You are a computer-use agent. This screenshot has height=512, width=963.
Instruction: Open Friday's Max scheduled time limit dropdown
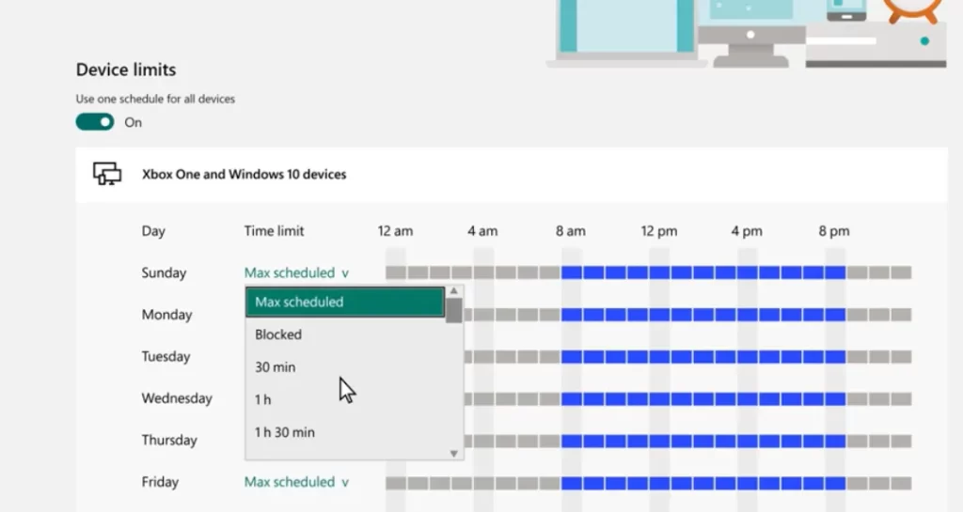pos(296,481)
